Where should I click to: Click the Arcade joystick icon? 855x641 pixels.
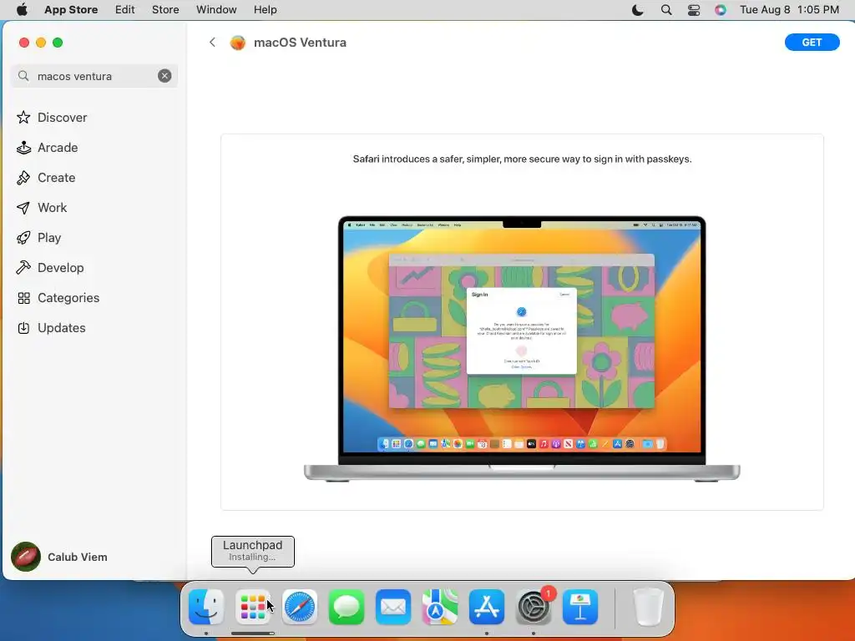[23, 147]
